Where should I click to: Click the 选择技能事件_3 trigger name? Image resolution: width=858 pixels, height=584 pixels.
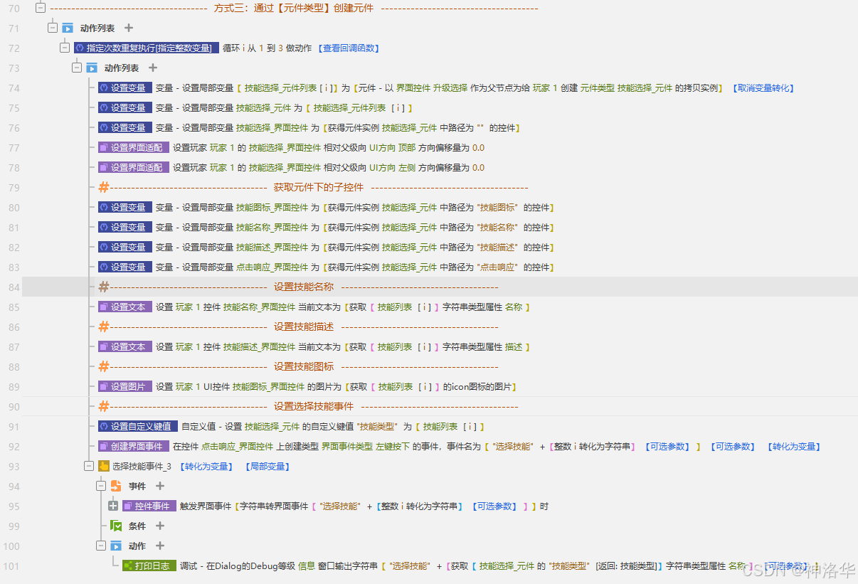tap(142, 466)
